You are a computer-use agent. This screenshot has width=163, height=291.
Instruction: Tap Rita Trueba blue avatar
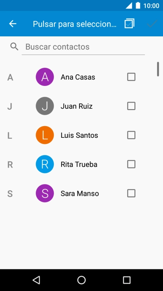(x=45, y=164)
